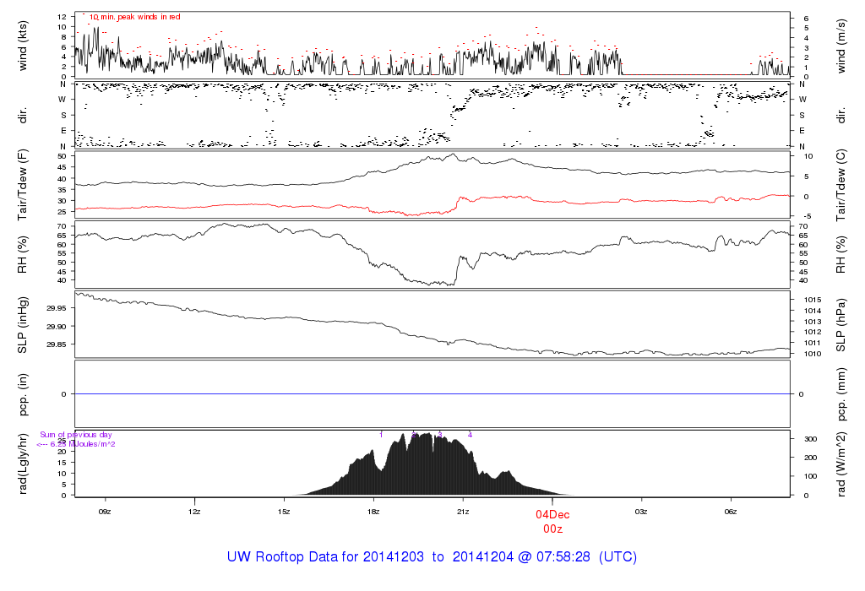This screenshot has height=591, width=865.
Task: Click the purple number 4 in radiation panel
Action: click(470, 435)
